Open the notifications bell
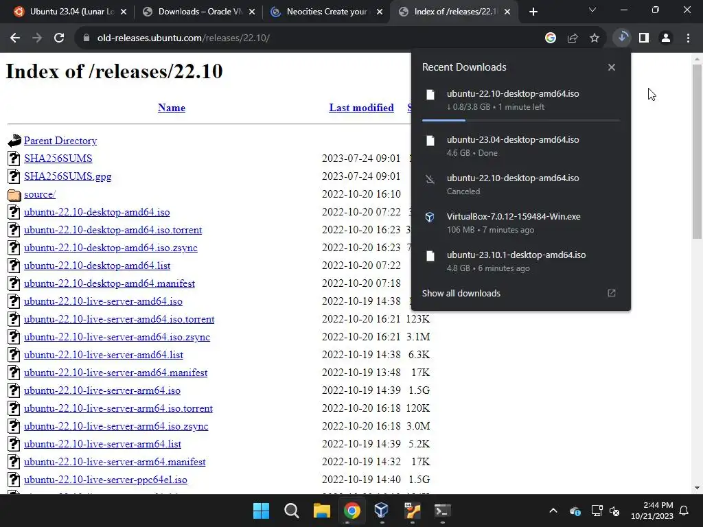 684,511
